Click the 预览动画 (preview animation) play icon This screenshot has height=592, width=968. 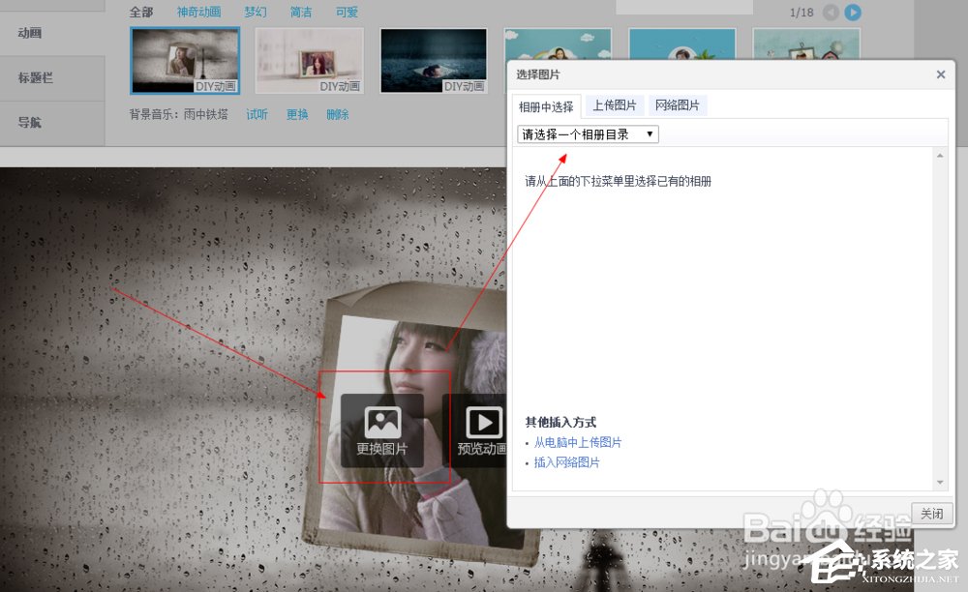coord(482,420)
